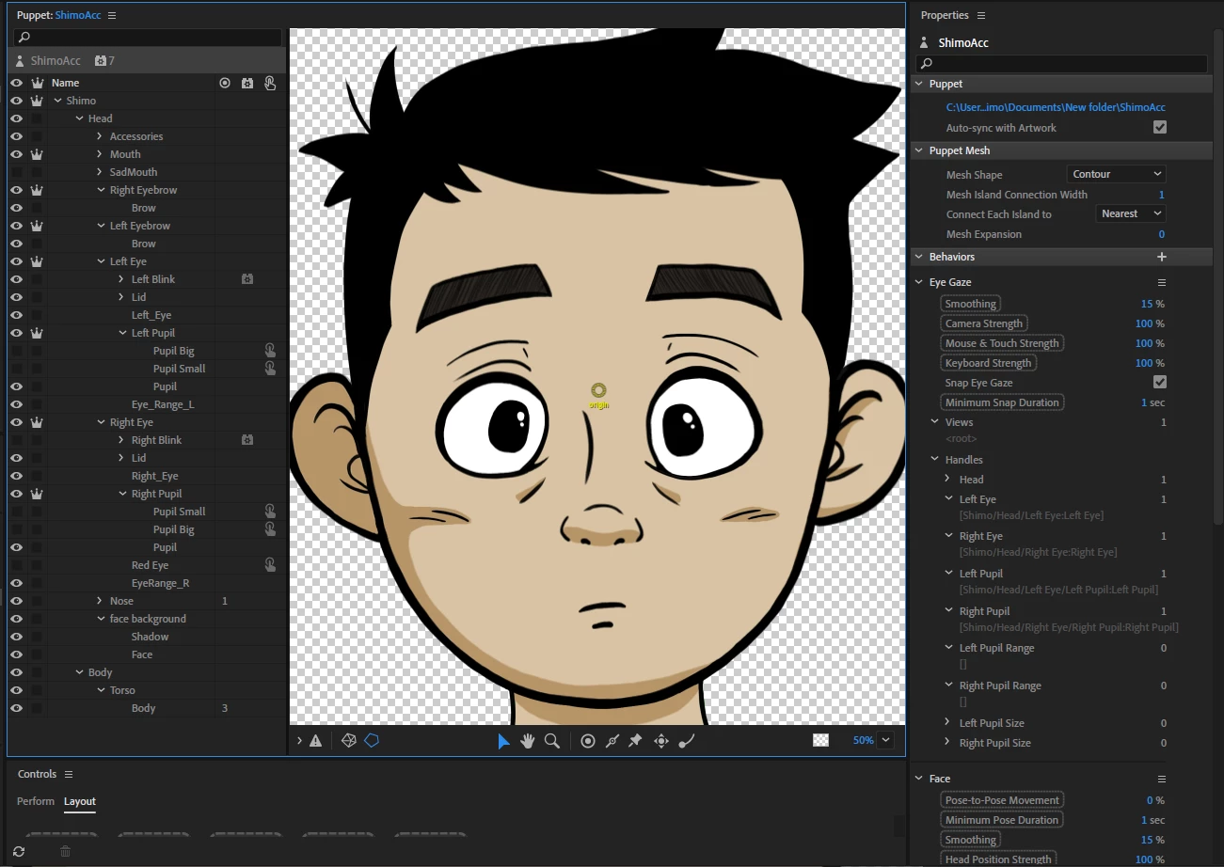Select the Handle tool circle icon

pyautogui.click(x=588, y=741)
